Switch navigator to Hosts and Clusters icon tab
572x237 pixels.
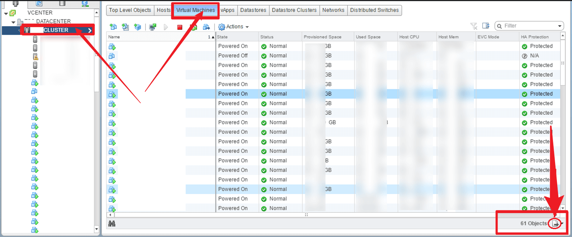click(x=16, y=3)
